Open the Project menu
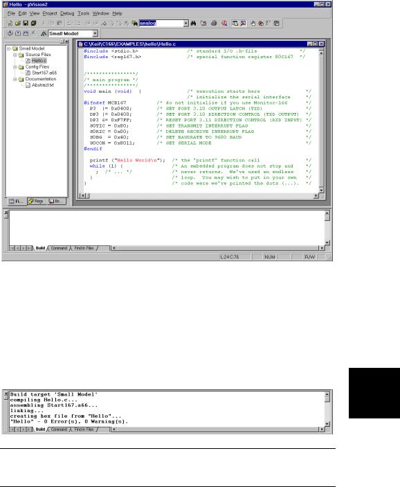 pyautogui.click(x=50, y=13)
